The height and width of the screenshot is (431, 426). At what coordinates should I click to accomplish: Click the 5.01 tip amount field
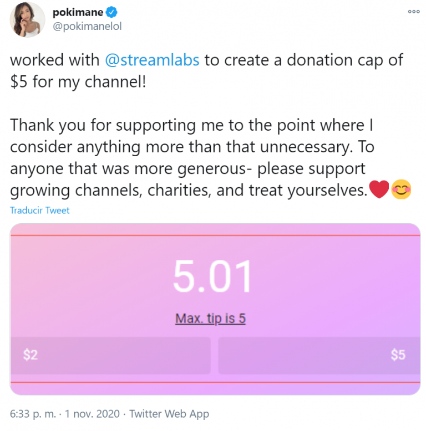tap(212, 276)
